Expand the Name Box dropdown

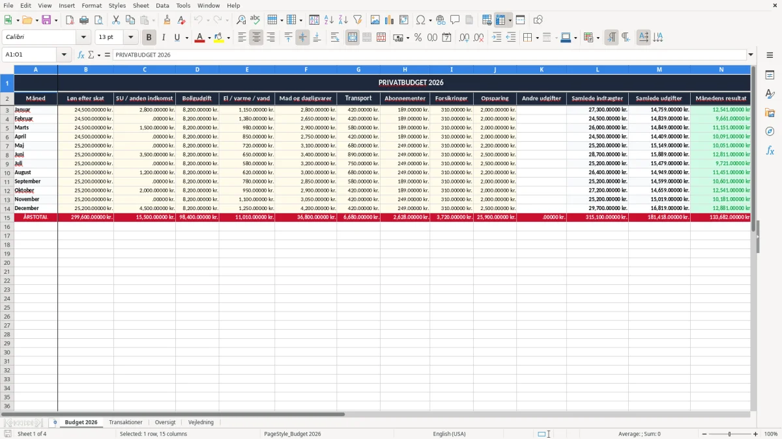click(x=64, y=55)
